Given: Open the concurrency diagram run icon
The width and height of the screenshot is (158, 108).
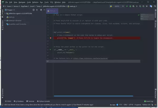Looking at the screenshot, I should [x=140, y=6].
